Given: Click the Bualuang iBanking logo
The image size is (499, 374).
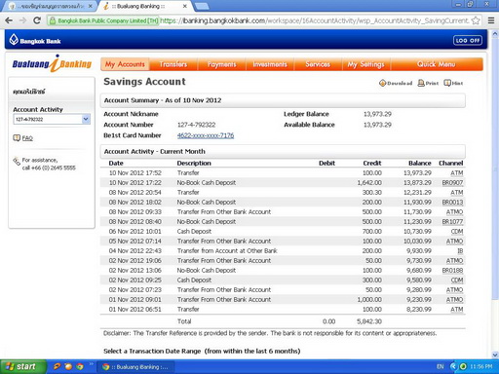Looking at the screenshot, I should point(52,63).
